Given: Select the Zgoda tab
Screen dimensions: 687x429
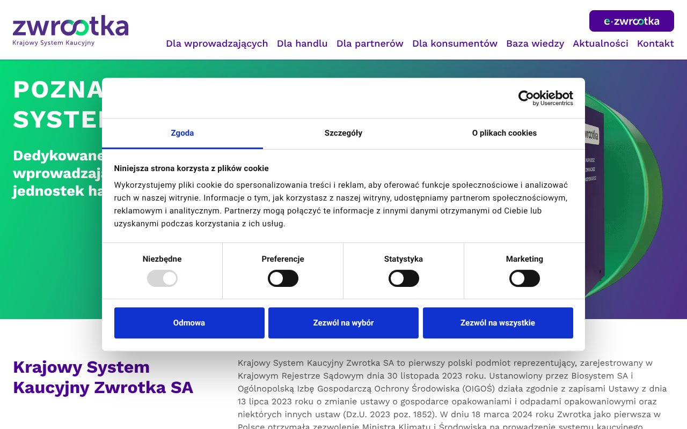Looking at the screenshot, I should click(x=182, y=133).
